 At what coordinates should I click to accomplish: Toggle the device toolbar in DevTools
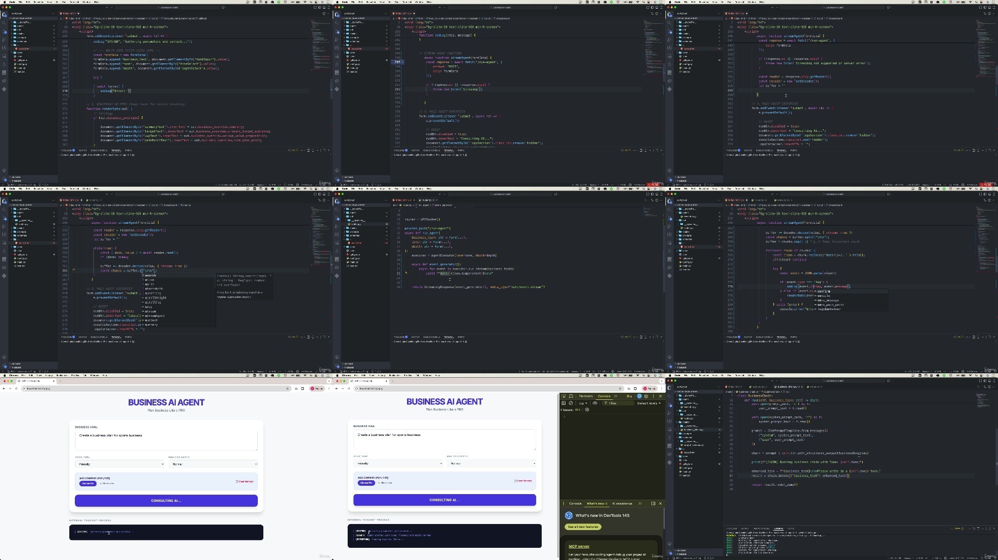[571, 396]
